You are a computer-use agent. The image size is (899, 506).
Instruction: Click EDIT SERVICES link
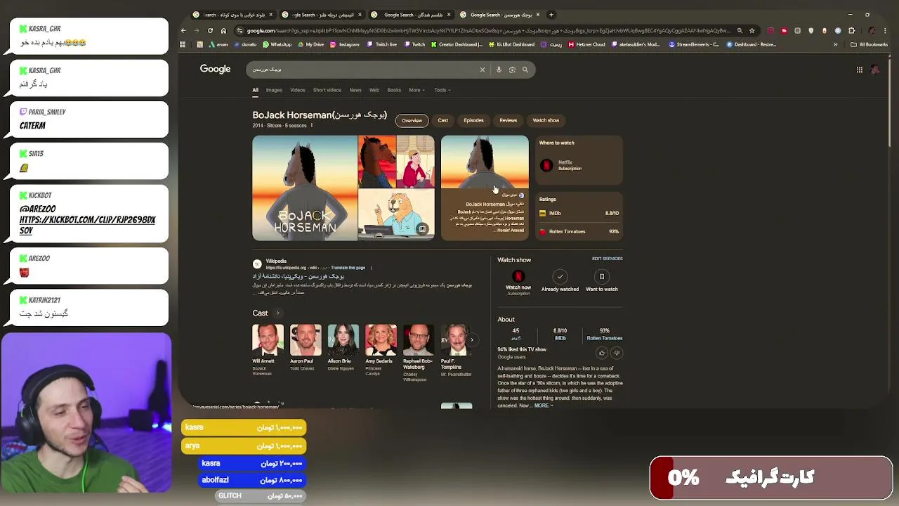607,259
